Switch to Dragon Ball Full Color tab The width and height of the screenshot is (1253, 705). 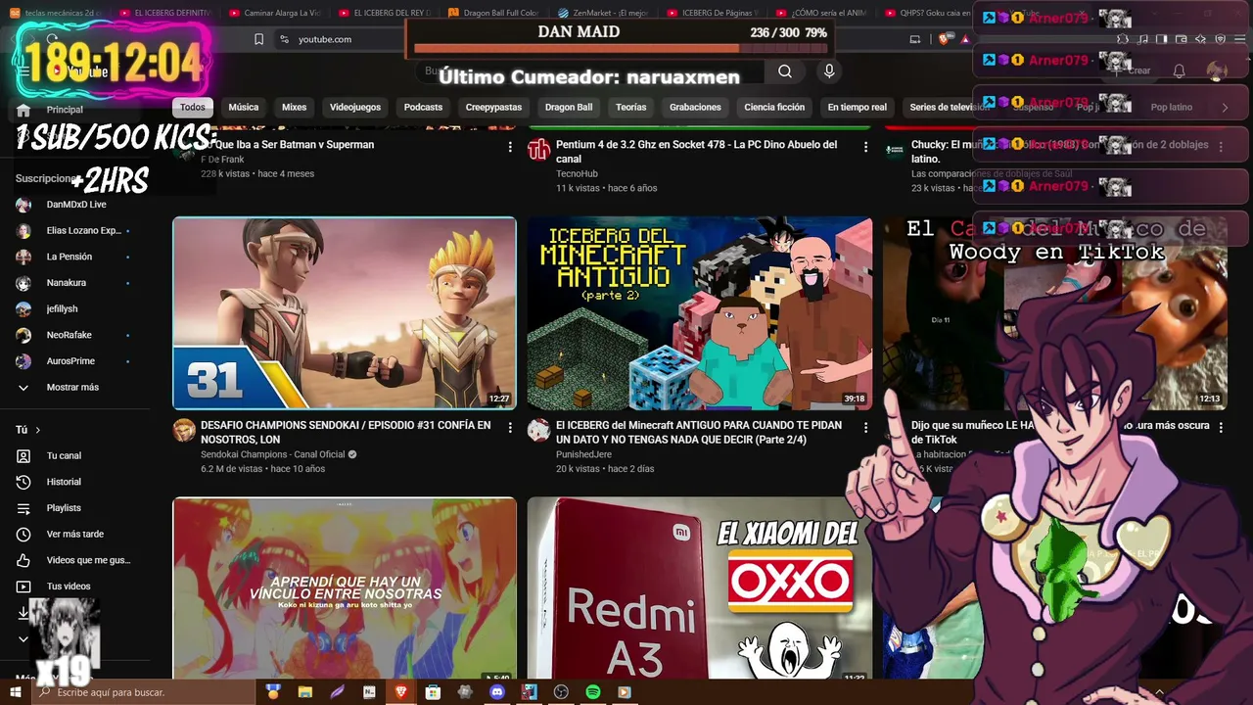(x=495, y=14)
